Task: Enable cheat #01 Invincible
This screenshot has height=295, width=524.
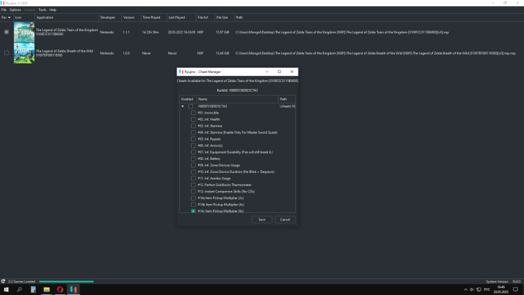Action: (x=193, y=113)
